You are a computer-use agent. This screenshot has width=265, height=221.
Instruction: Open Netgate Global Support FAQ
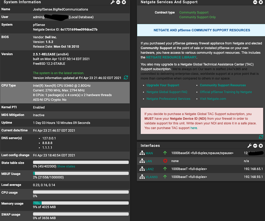click(167, 92)
